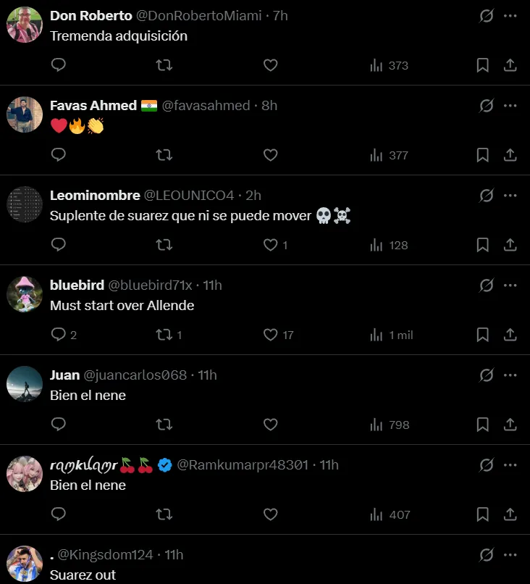Bookmark the verified ramkumar tweet
530x584 pixels.
tap(483, 514)
